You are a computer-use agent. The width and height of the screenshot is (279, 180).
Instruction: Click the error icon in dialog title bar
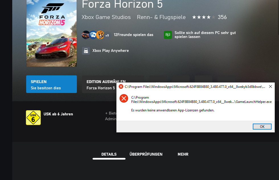click(121, 86)
